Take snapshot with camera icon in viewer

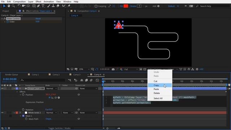coord(113,69)
